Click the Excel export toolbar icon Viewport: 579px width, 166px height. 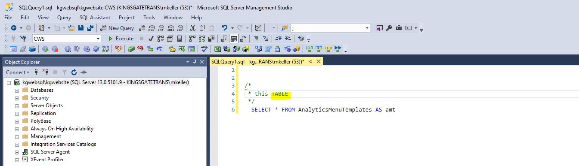pyautogui.click(x=217, y=49)
